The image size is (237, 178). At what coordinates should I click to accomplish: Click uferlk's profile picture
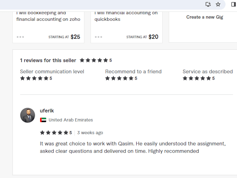pyautogui.click(x=28, y=115)
